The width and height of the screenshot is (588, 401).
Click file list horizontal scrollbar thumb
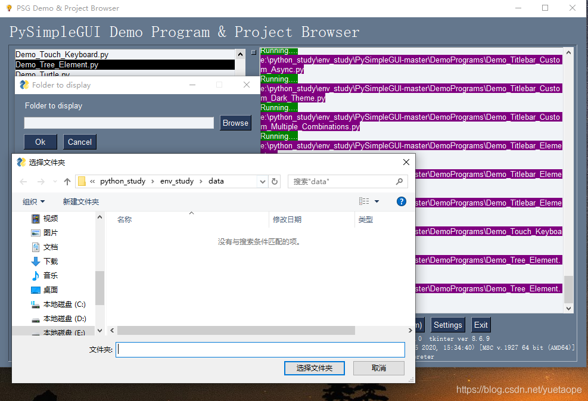pos(236,331)
